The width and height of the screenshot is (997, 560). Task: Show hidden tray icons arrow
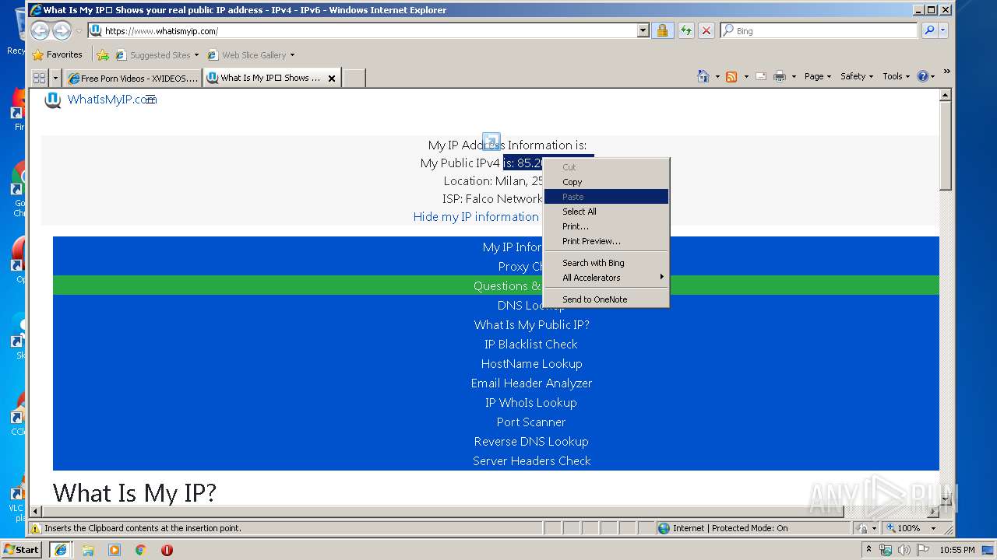click(x=867, y=550)
